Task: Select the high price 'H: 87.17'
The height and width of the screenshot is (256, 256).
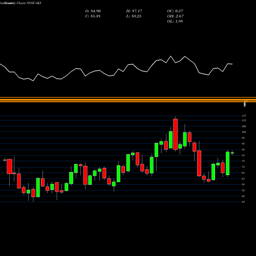Action: pos(134,11)
